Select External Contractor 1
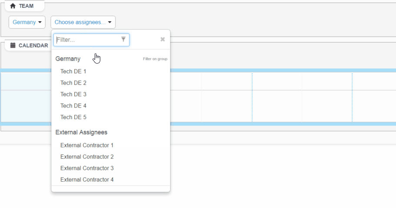Viewport: 396px width, 208px height. tap(87, 145)
